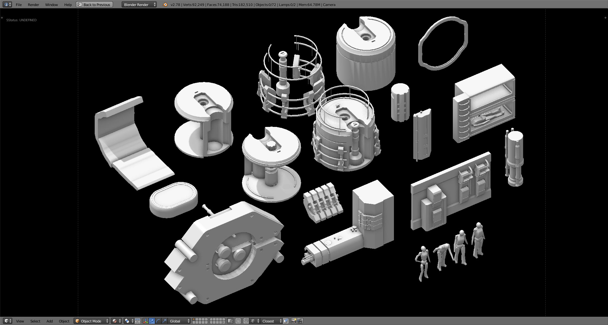Toggle the first layer button
The image size is (608, 325).
pyautogui.click(x=194, y=319)
